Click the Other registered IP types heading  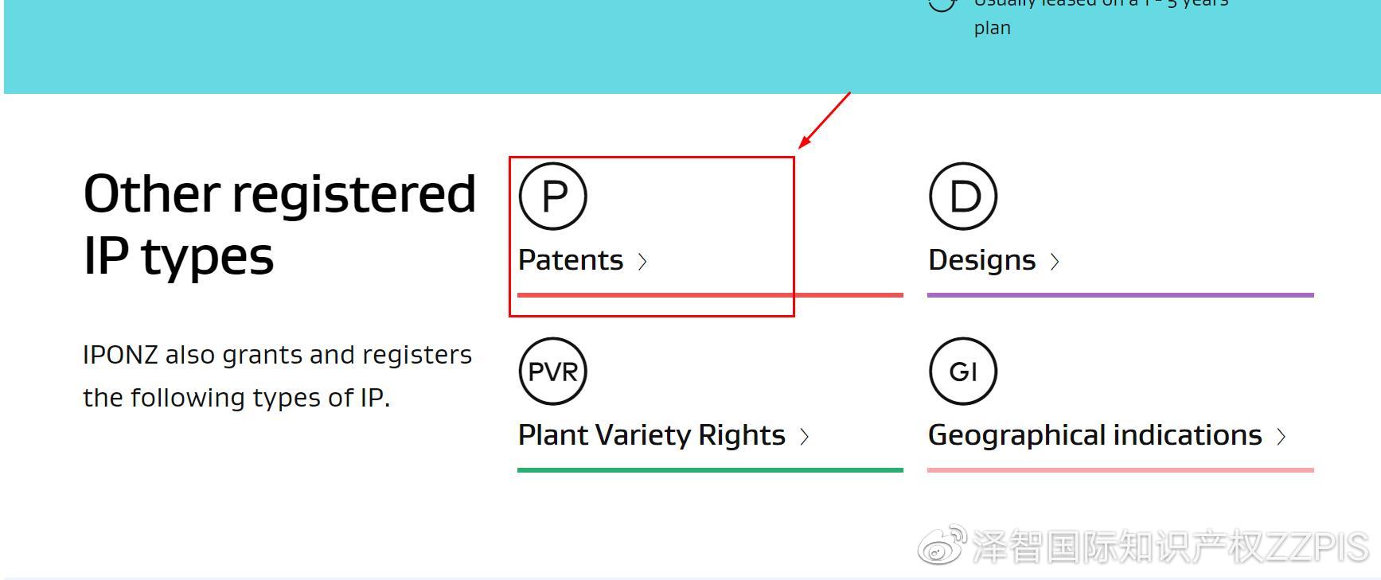tap(279, 225)
